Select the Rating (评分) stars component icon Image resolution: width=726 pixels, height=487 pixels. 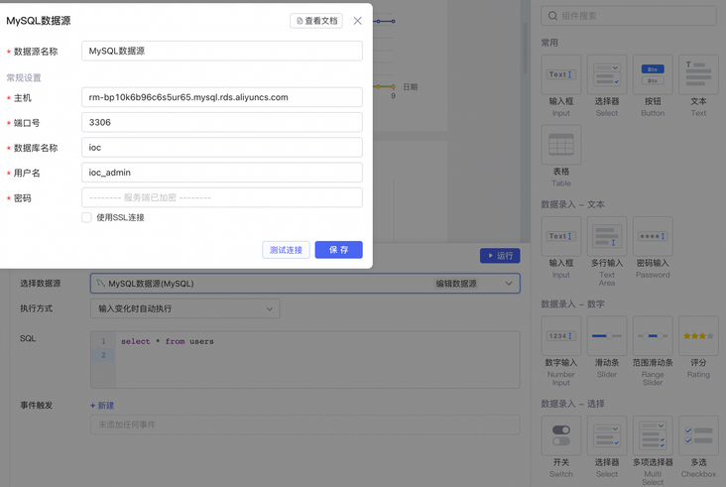[x=698, y=335]
